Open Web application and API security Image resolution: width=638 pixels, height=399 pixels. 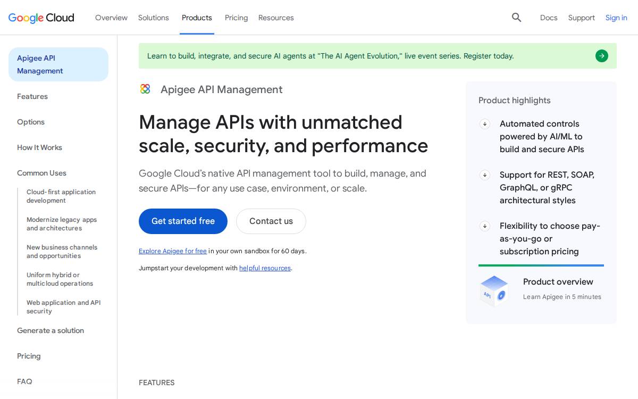coord(63,307)
